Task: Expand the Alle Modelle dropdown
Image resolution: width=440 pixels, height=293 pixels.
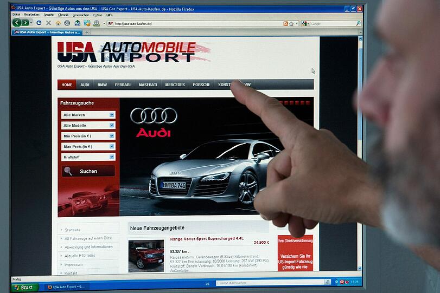Action: (112, 125)
